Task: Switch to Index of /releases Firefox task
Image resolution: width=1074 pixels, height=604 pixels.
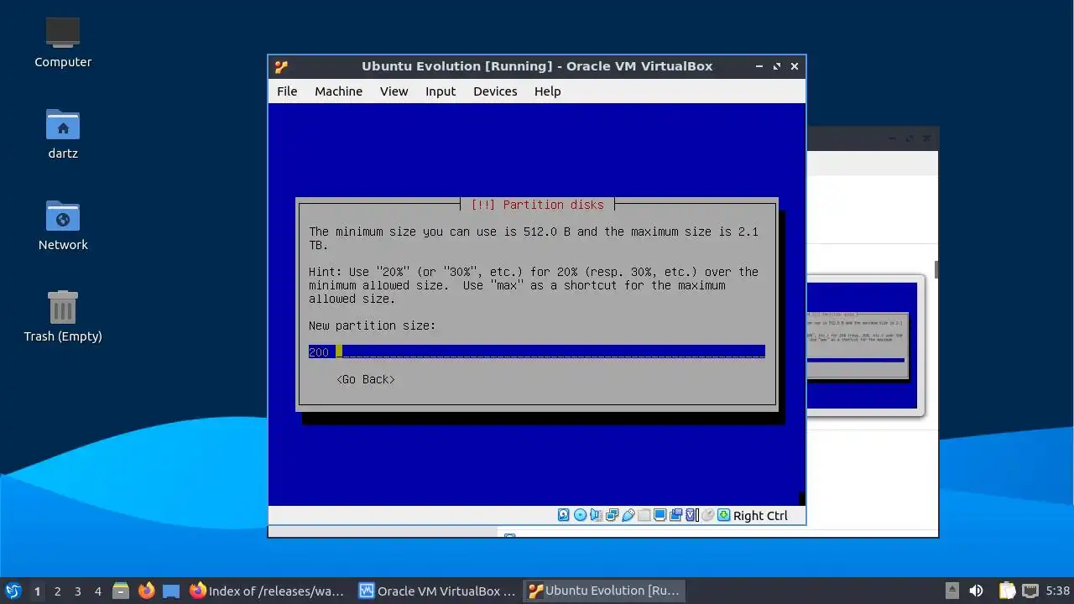Action: [x=268, y=591]
